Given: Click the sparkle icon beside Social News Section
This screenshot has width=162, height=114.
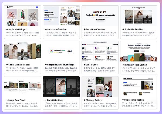Looking at the screenshot, I should coord(123,100).
